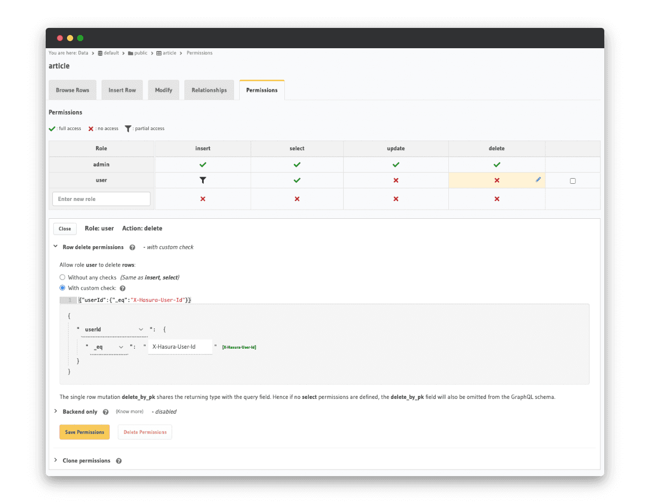The height and width of the screenshot is (504, 650).
Task: Click the filter icon for user insert permission
Action: click(203, 180)
